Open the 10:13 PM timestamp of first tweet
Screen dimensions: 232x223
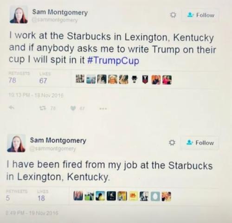(36, 95)
